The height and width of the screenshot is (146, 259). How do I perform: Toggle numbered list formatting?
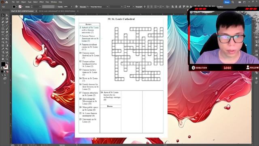point(160,7)
